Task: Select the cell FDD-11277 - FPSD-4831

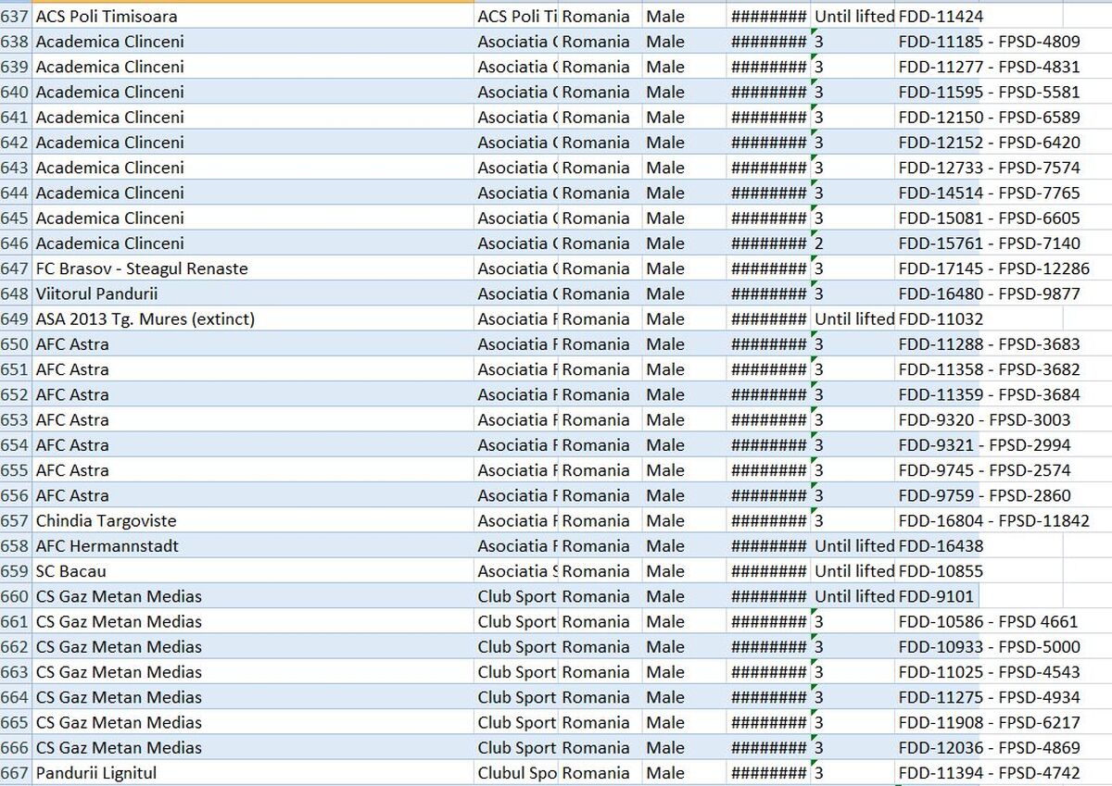Action: pyautogui.click(x=989, y=67)
